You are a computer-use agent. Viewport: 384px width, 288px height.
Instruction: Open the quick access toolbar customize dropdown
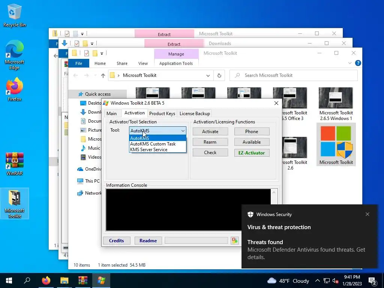pos(102,53)
